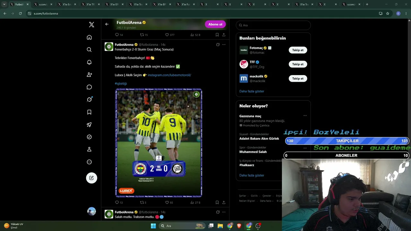Open Bookmarks icon in sidebar

pyautogui.click(x=89, y=112)
